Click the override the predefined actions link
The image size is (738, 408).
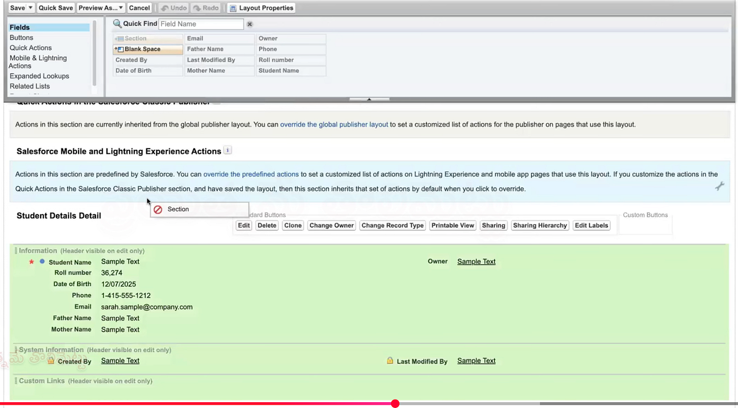tap(251, 174)
